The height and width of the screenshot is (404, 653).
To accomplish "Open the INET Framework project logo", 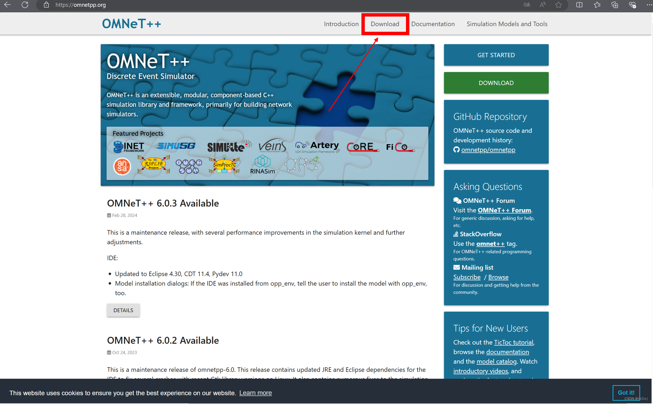I will point(129,147).
